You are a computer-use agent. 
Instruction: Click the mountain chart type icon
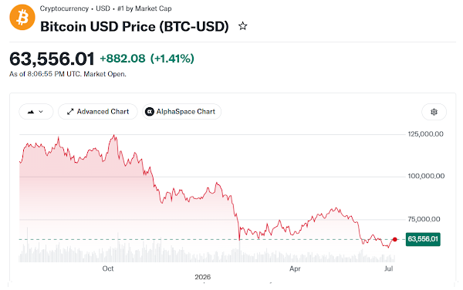tap(31, 112)
